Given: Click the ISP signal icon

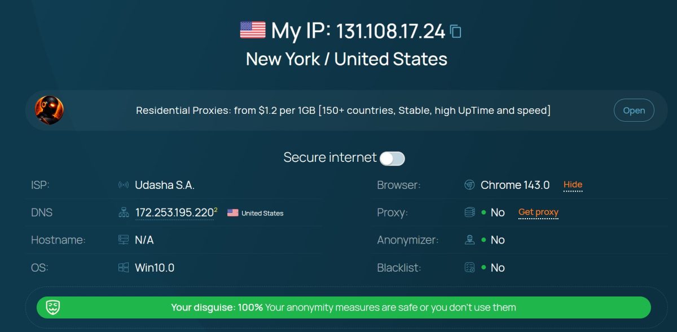Looking at the screenshot, I should click(124, 185).
